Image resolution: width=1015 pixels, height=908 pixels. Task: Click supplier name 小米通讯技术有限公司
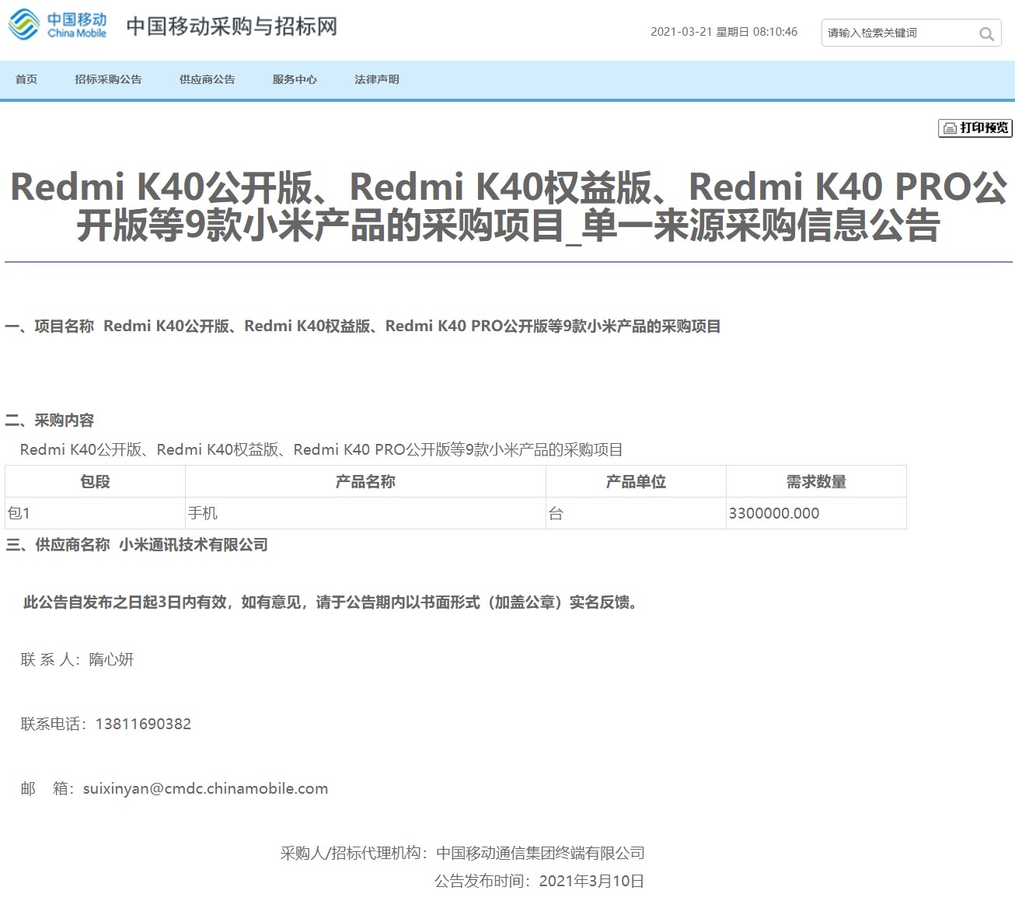click(x=194, y=545)
